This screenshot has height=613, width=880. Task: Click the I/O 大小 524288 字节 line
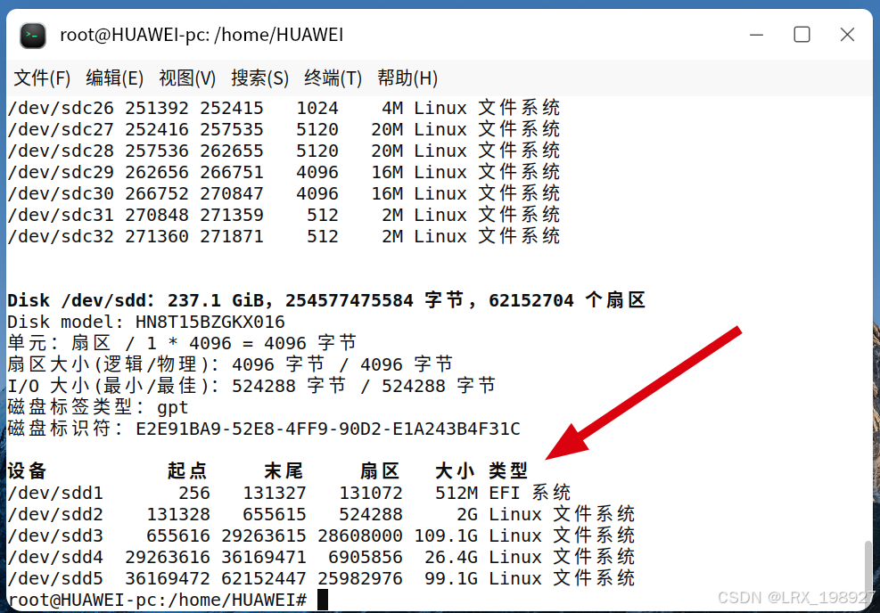(x=251, y=386)
